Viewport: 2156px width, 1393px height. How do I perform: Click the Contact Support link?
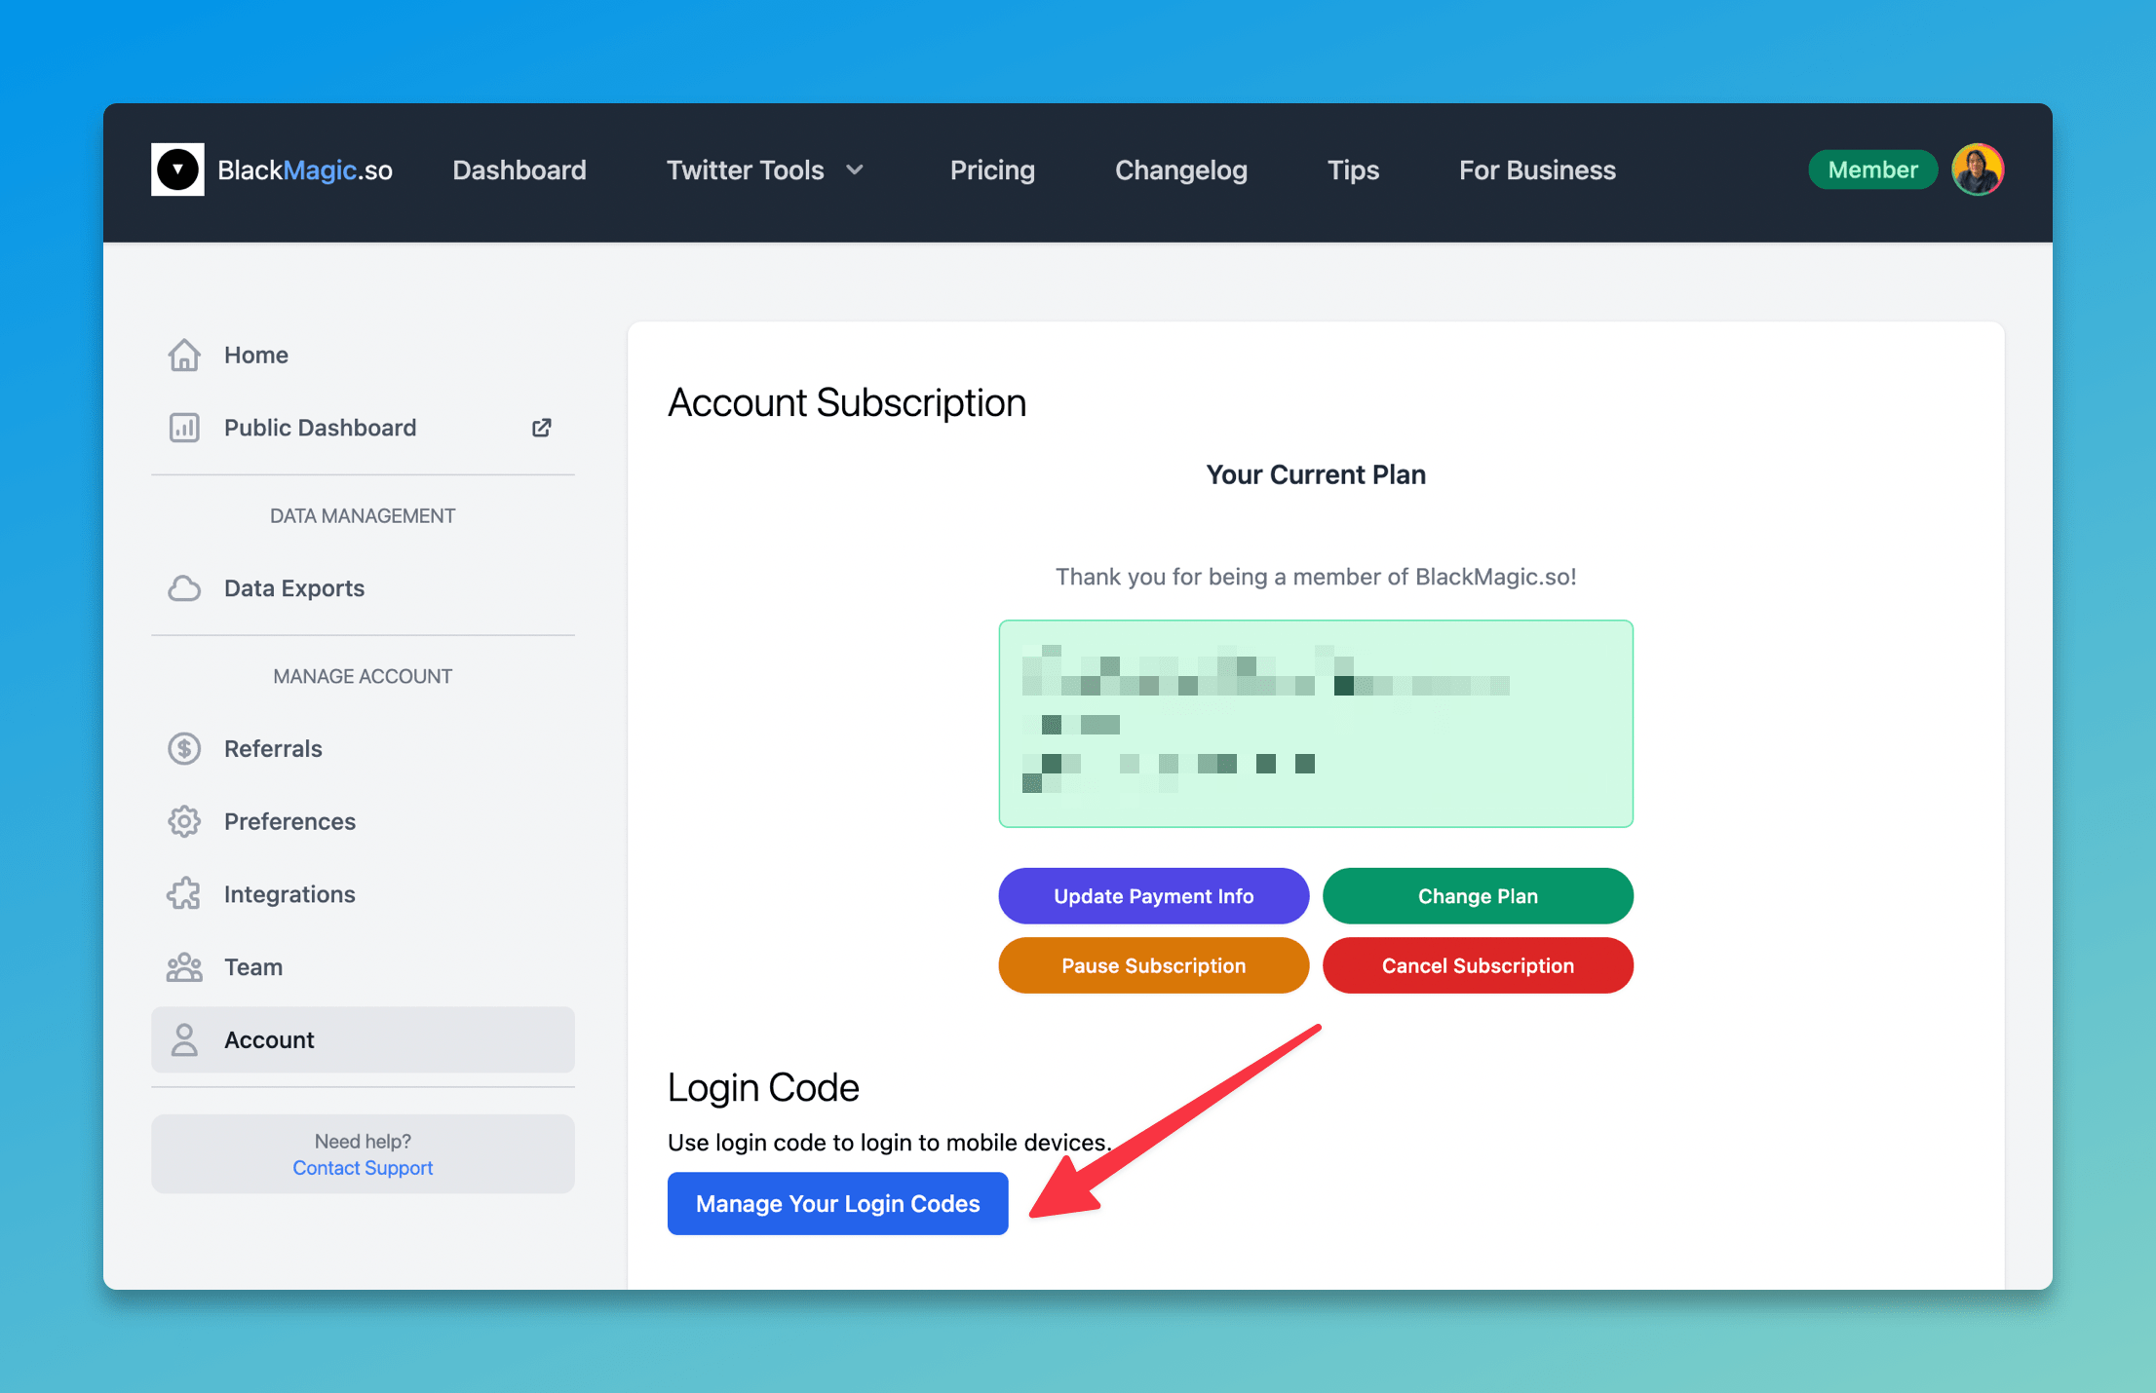363,1168
